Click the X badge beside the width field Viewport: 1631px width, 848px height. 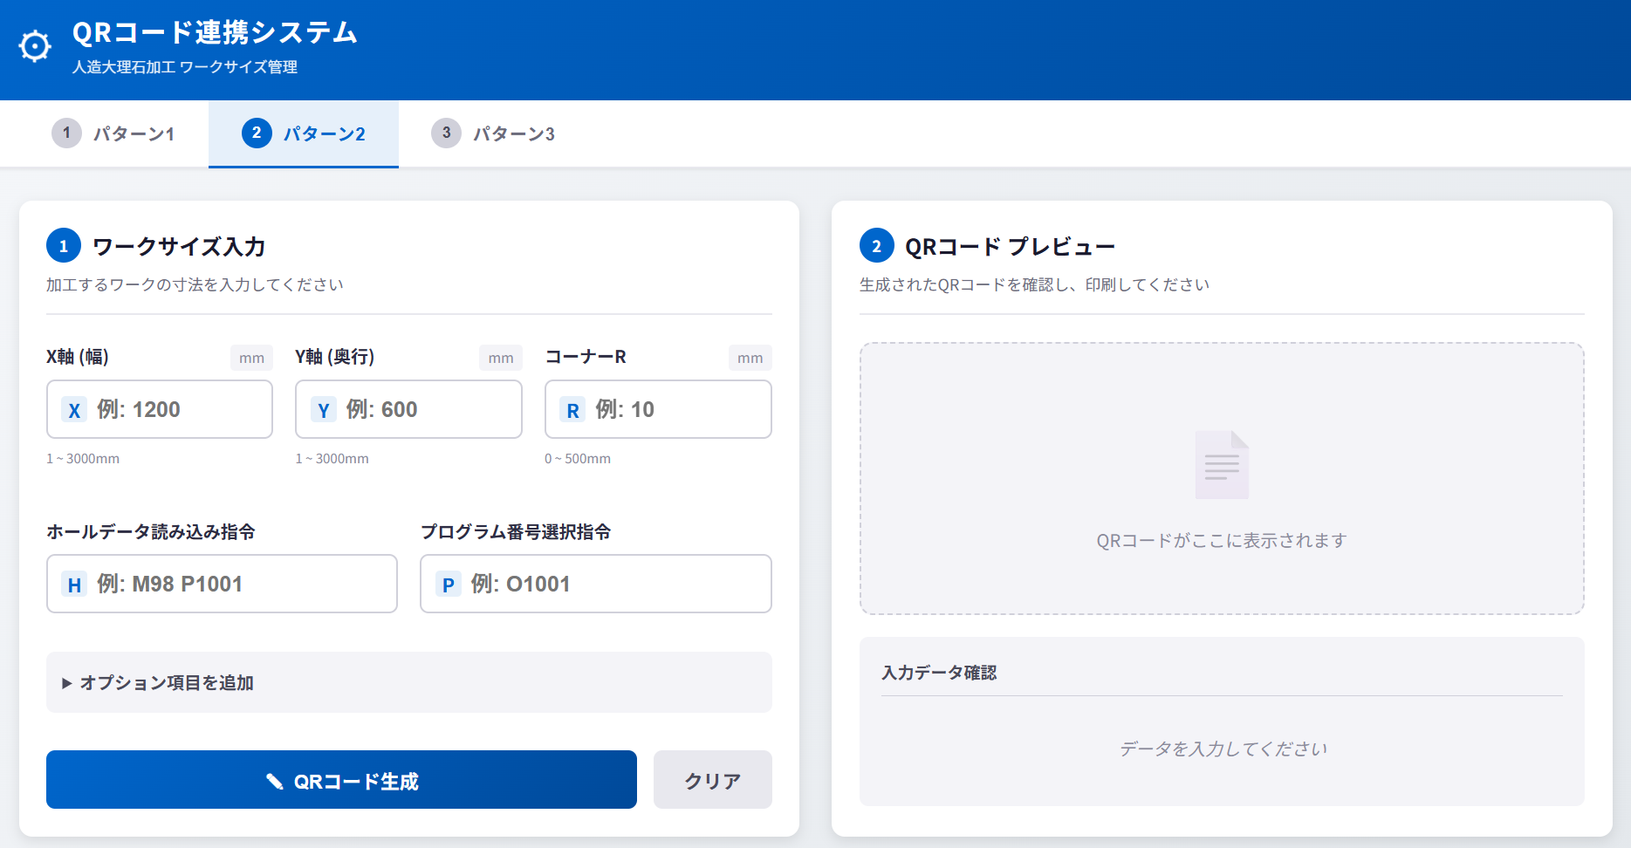click(74, 409)
